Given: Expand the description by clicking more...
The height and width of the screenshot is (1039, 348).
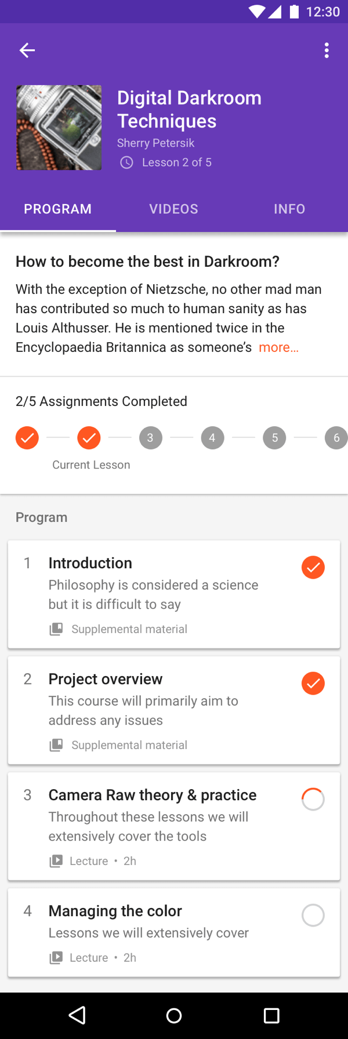Looking at the screenshot, I should coord(278,347).
